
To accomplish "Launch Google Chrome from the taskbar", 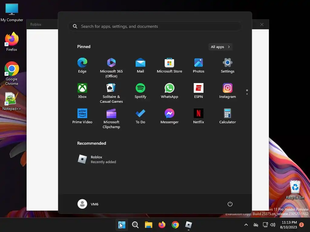I will (175, 225).
